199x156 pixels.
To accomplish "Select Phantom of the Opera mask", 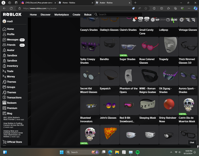I will click(129, 76).
